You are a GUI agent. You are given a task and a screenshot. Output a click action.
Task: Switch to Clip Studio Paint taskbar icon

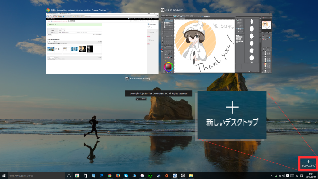click(183, 176)
